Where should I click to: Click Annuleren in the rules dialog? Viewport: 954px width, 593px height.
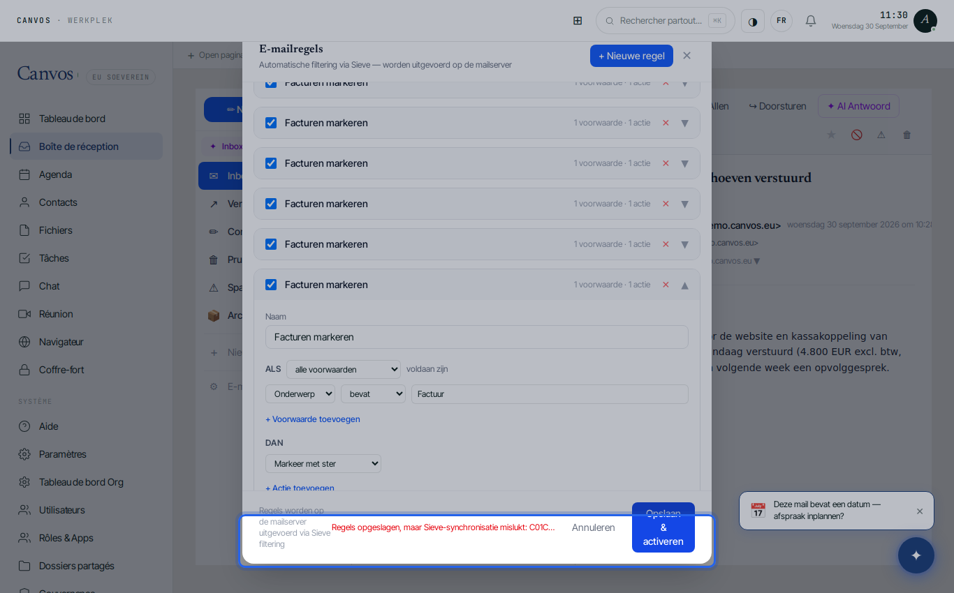click(x=594, y=527)
